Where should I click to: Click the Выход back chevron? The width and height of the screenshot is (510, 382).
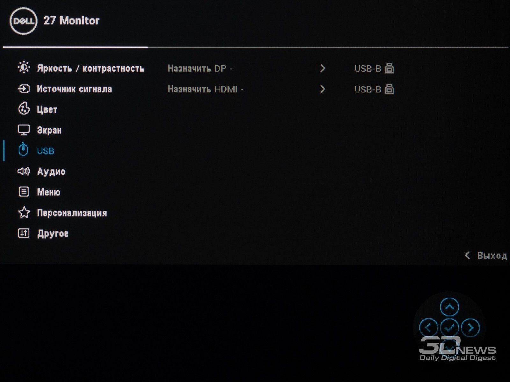(467, 255)
